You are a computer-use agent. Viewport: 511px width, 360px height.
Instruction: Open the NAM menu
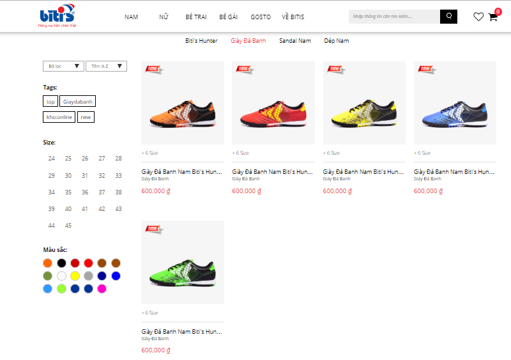tap(131, 17)
